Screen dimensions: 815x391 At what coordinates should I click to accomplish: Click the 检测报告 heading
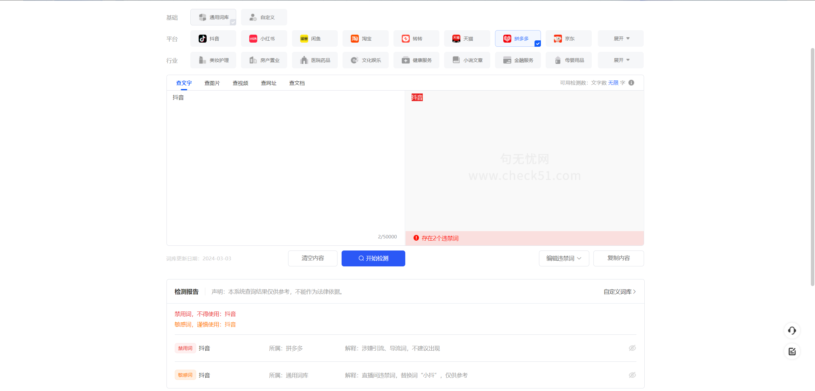(x=187, y=292)
